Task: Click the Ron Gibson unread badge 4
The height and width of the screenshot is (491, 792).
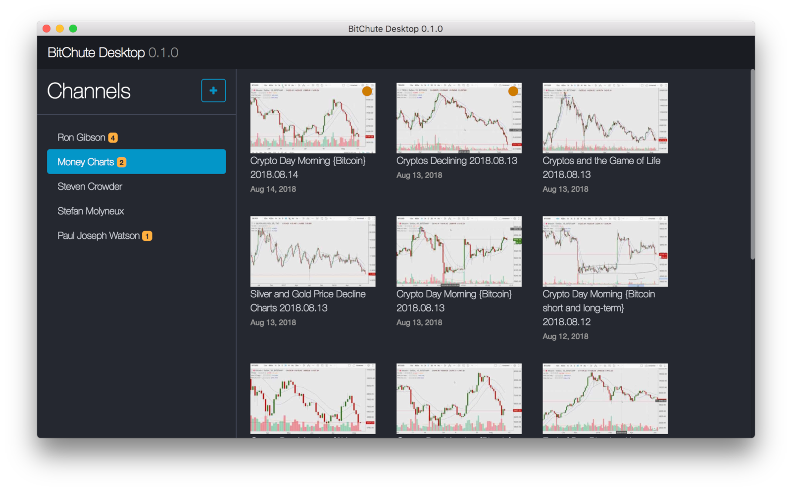Action: (113, 138)
